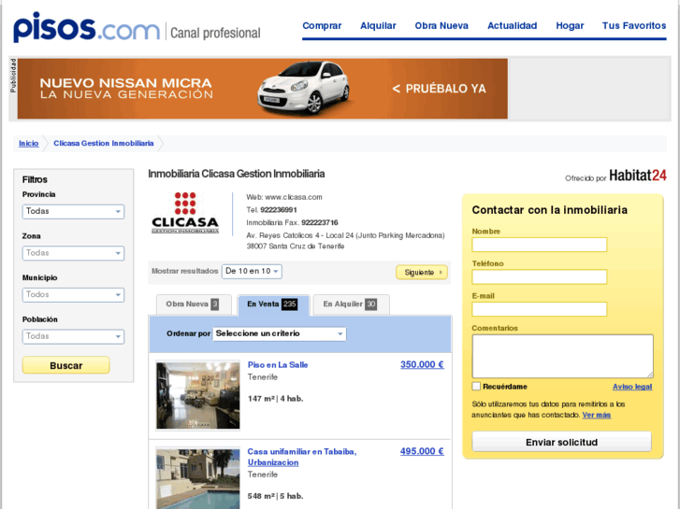The height and width of the screenshot is (509, 680).
Task: Expand the Provincia dropdown
Action: 73,211
